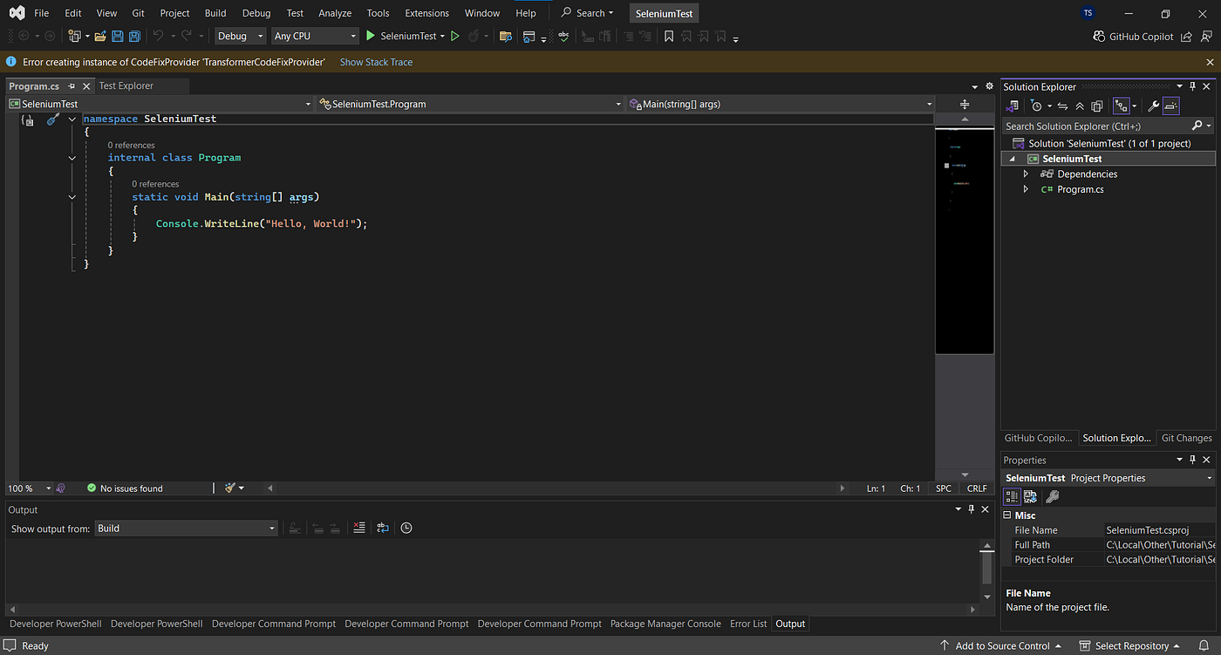Click Select Repository in status bar
This screenshot has height=655, width=1221.
[1130, 645]
